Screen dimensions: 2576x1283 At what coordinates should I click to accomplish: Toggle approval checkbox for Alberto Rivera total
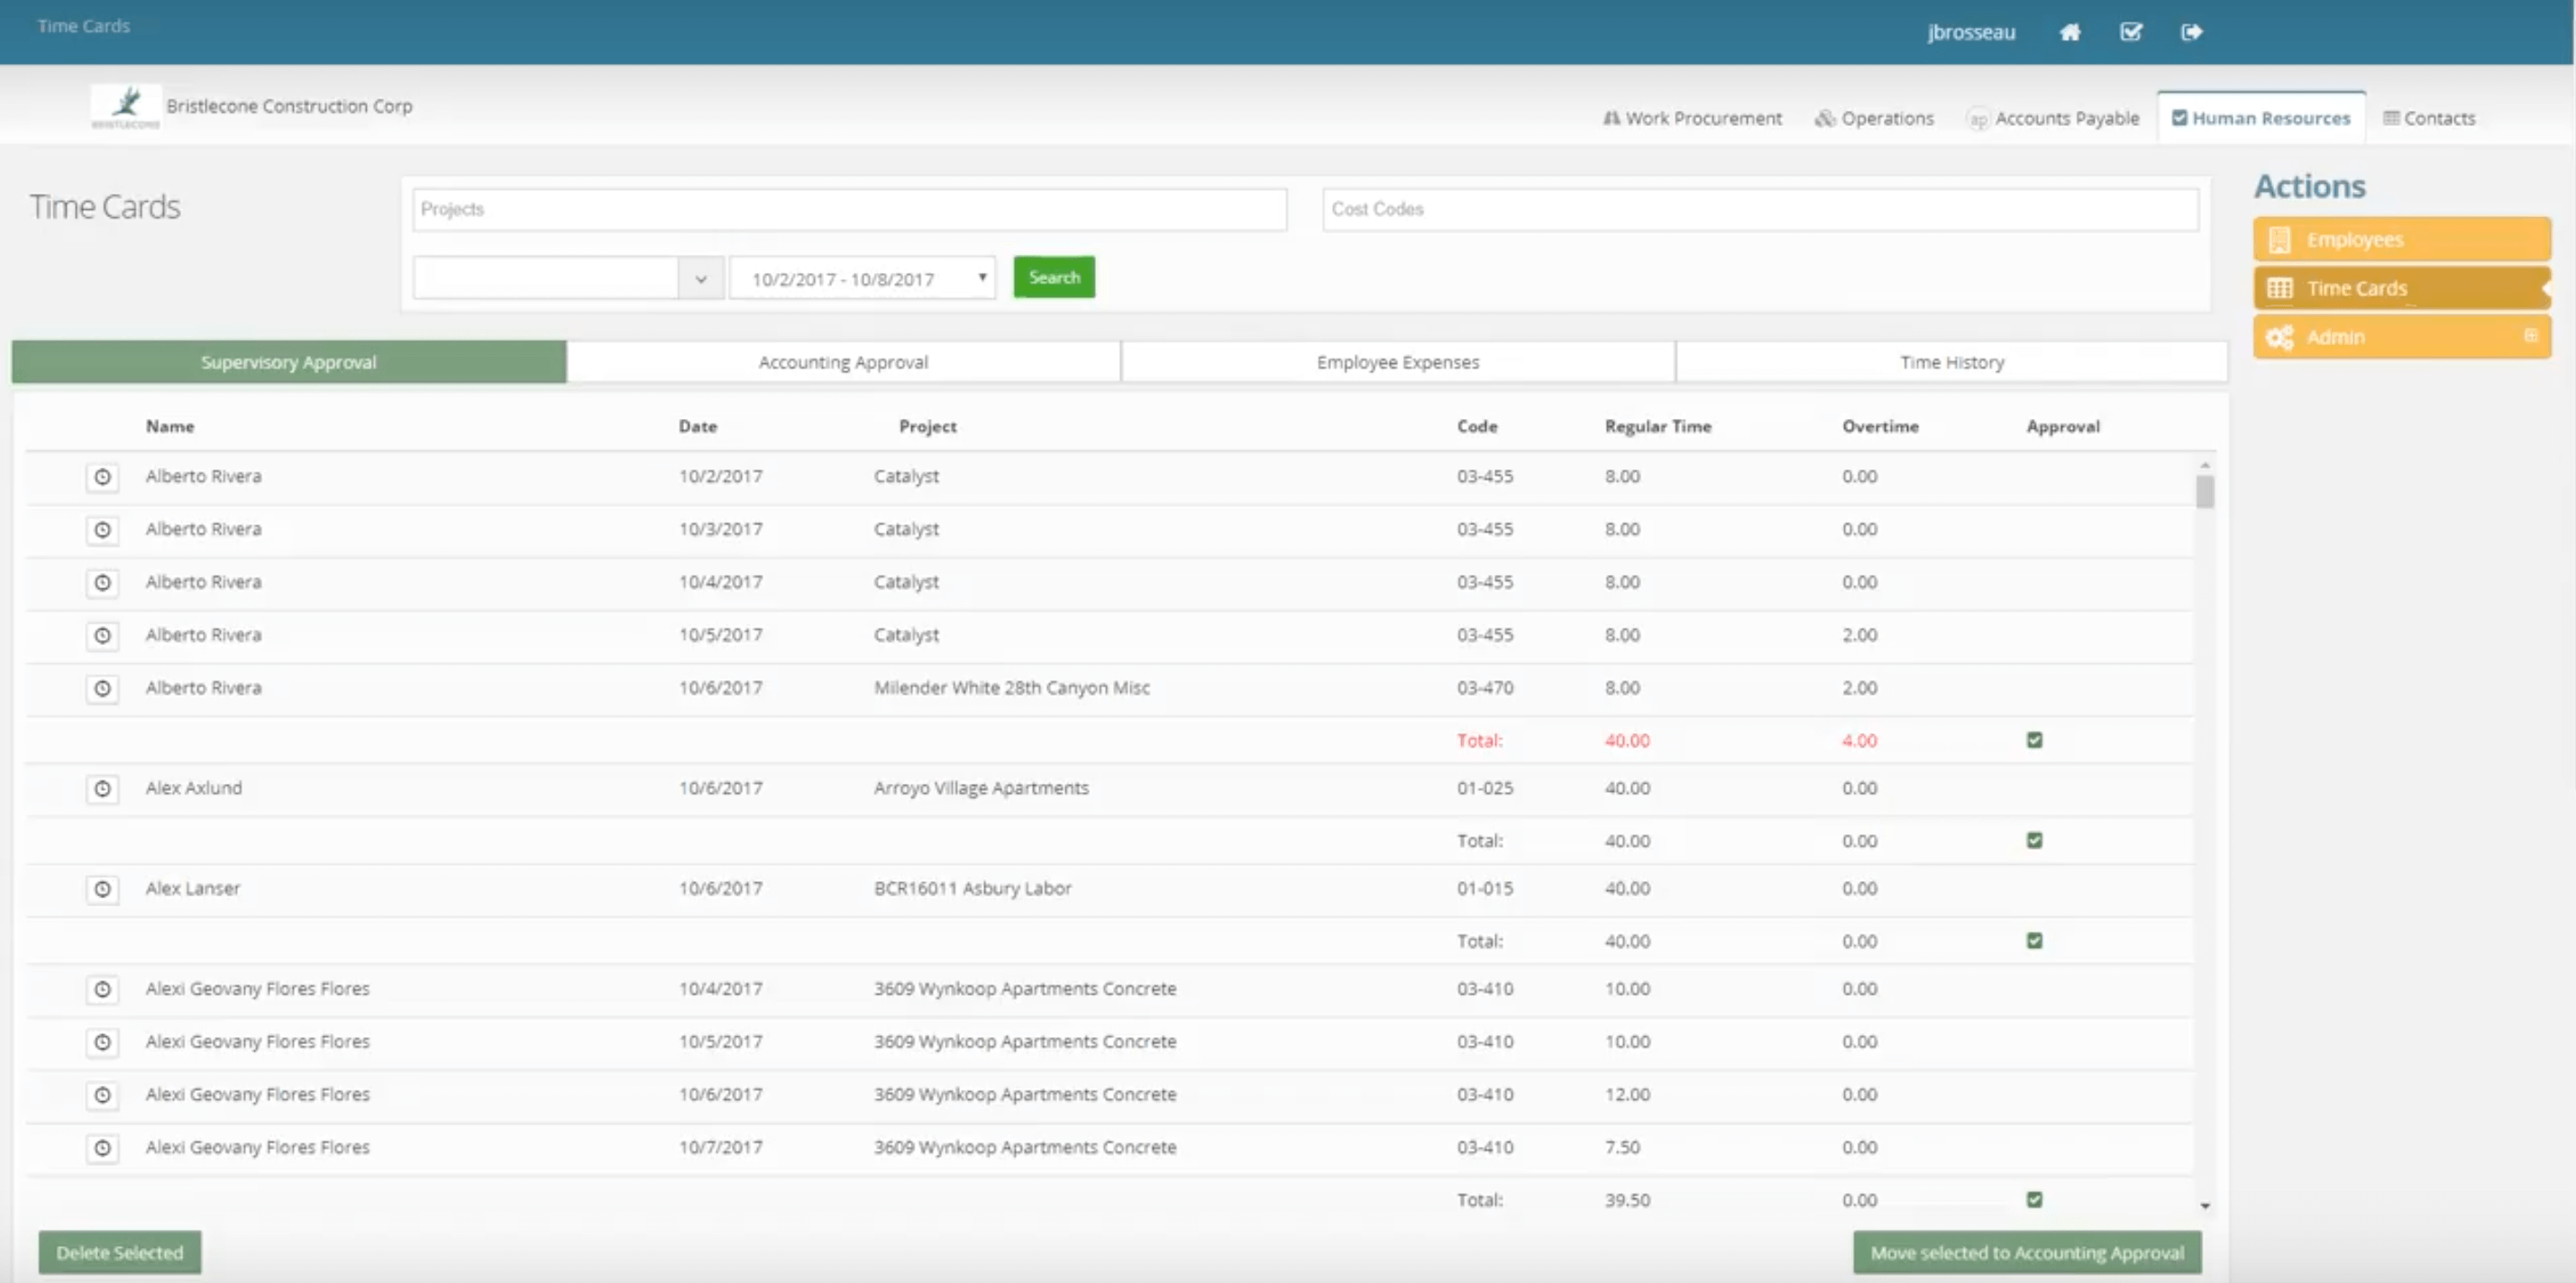[x=2034, y=740]
